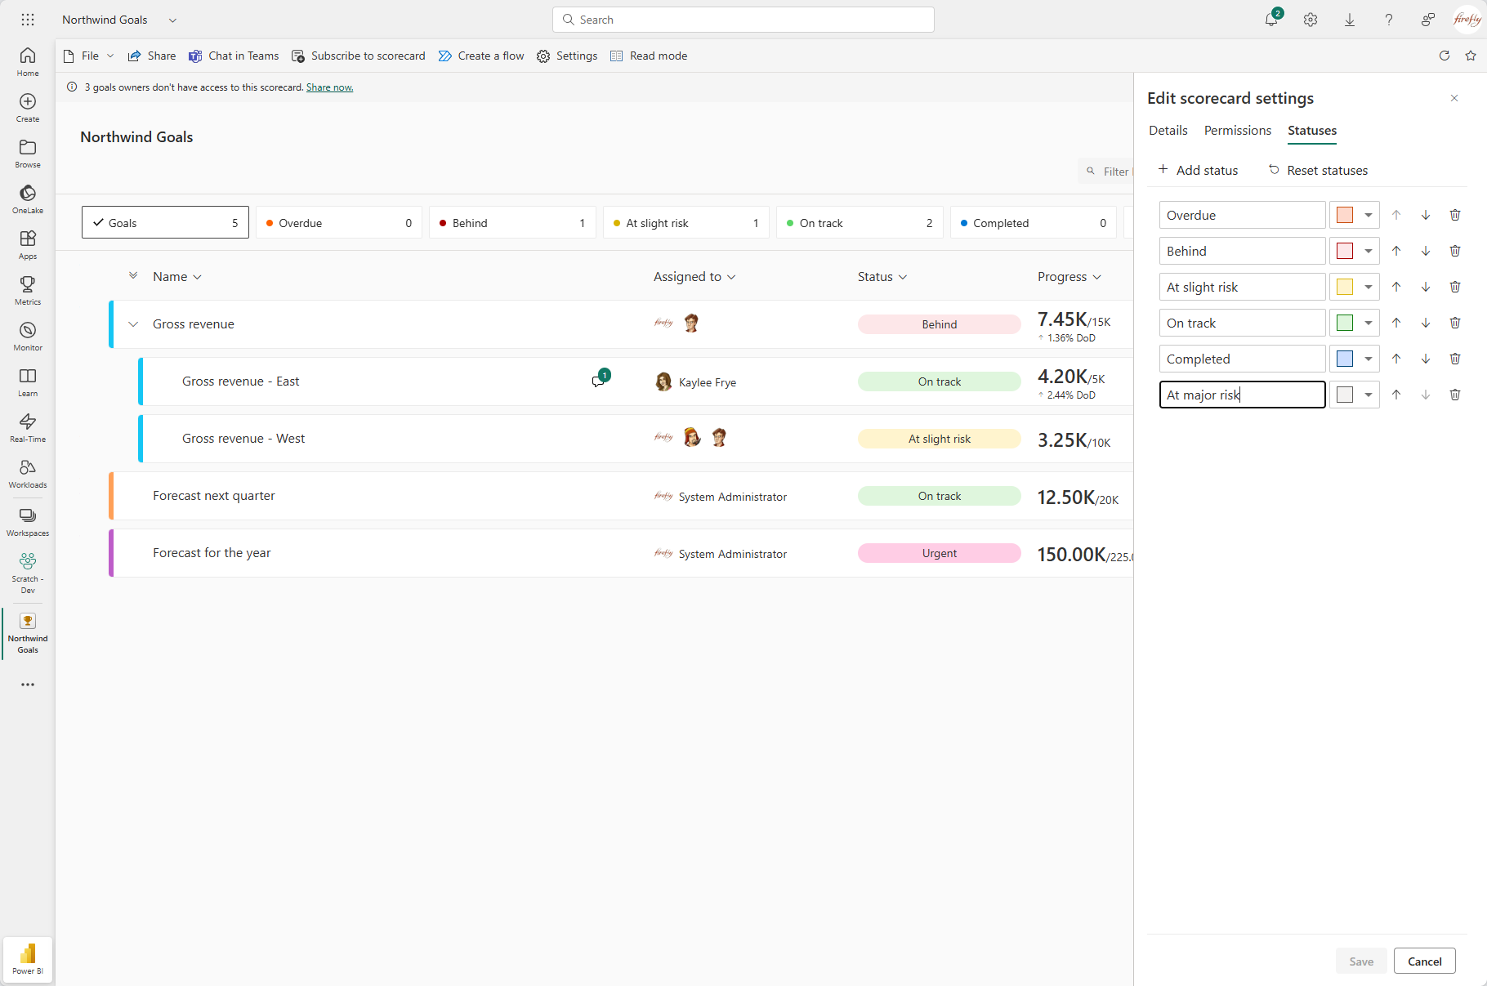1487x986 pixels.
Task: Open Power BI experience switcher
Action: tap(28, 959)
